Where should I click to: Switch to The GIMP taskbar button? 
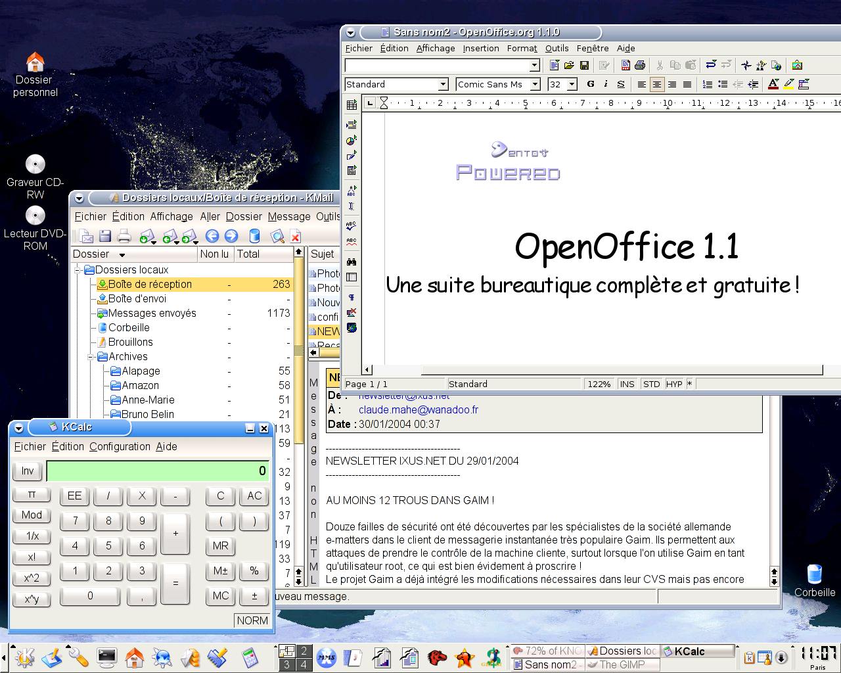pyautogui.click(x=622, y=664)
